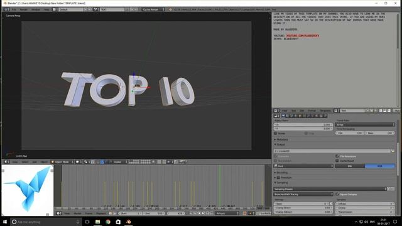This screenshot has height=226, width=402.
Task: Open the Branched Path Tracing dropdown
Action: [303, 194]
